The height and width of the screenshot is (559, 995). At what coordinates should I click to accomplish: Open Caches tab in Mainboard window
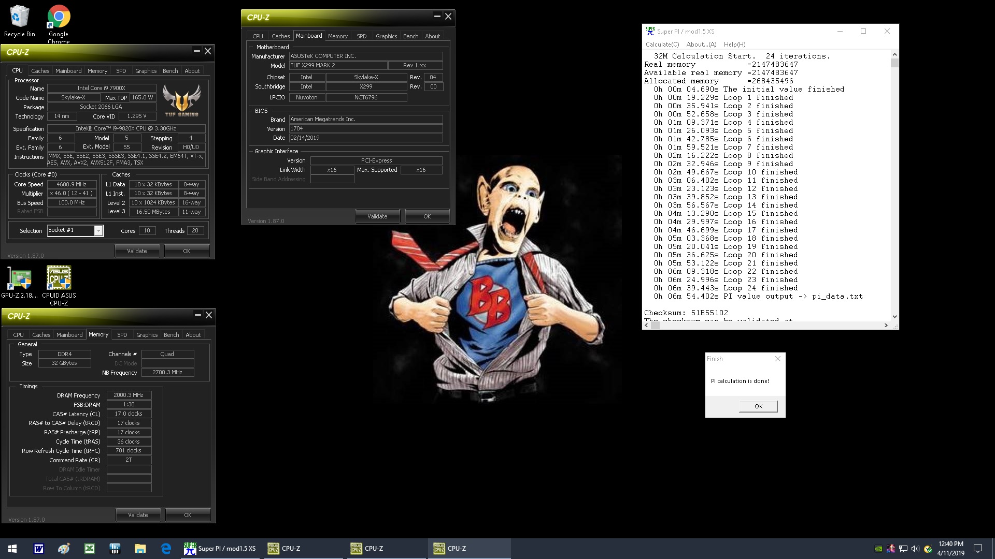tap(281, 36)
